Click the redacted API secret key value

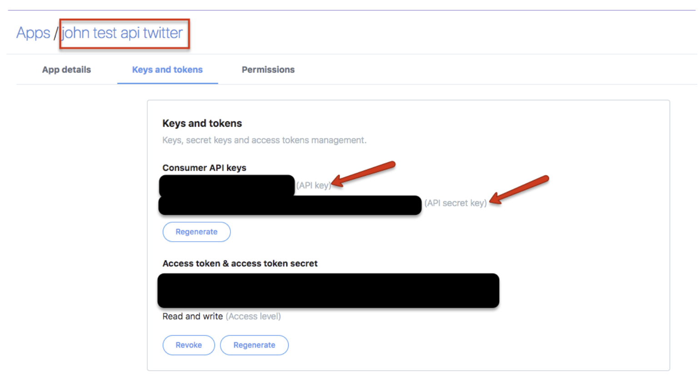click(x=290, y=205)
